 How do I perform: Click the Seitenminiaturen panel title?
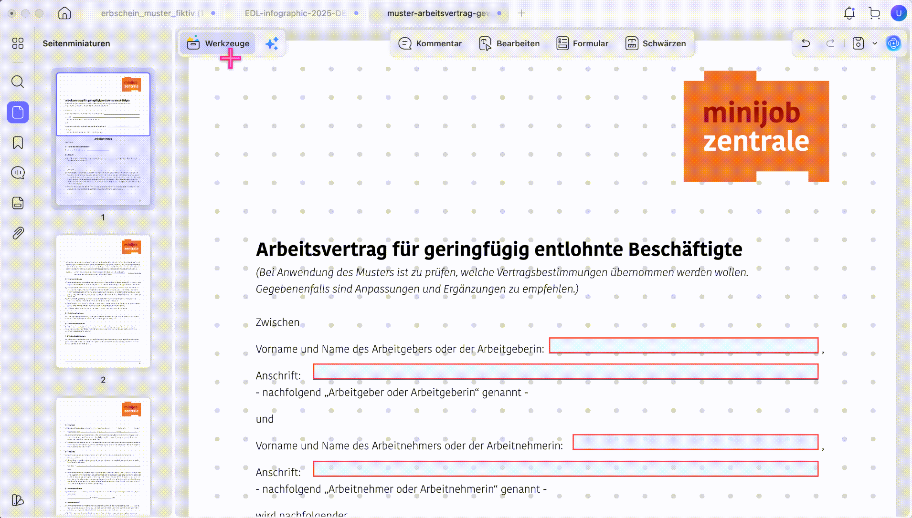coord(76,43)
